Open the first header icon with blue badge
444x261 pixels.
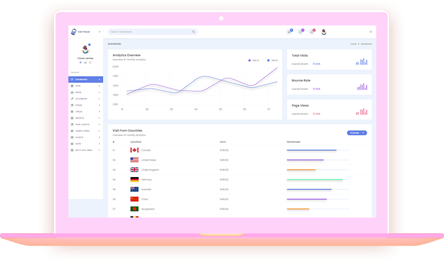pos(289,31)
